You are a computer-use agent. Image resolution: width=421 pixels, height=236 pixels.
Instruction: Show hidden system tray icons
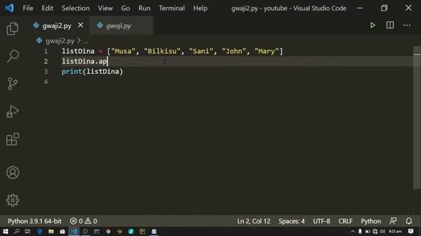point(353,231)
